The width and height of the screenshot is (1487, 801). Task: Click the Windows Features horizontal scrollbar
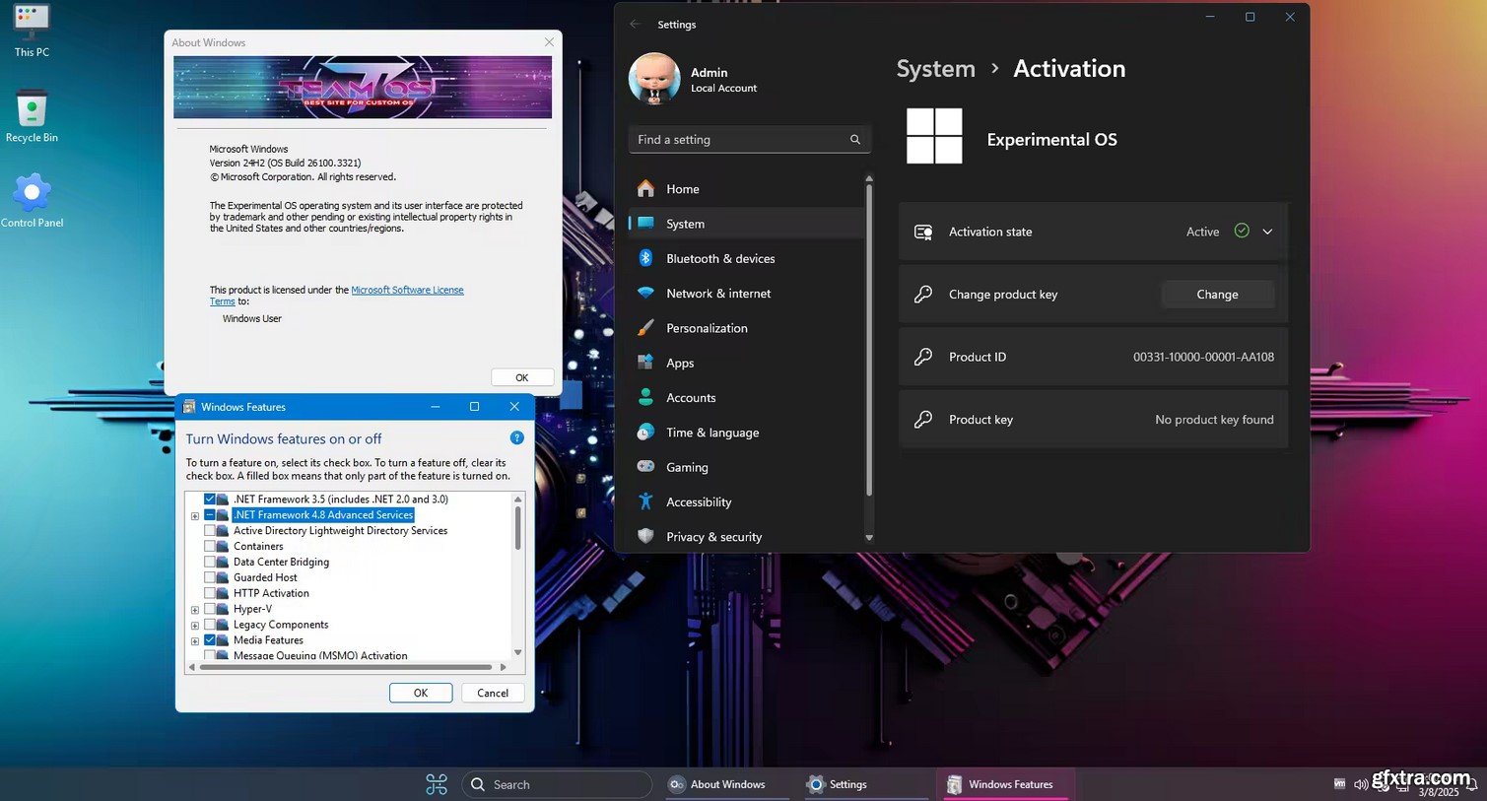(345, 667)
